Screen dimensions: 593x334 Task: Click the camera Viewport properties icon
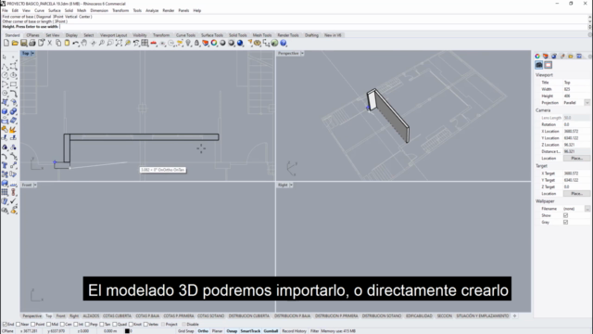(x=539, y=65)
